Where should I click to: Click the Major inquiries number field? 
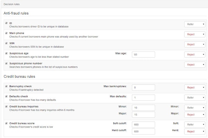(143, 114)
